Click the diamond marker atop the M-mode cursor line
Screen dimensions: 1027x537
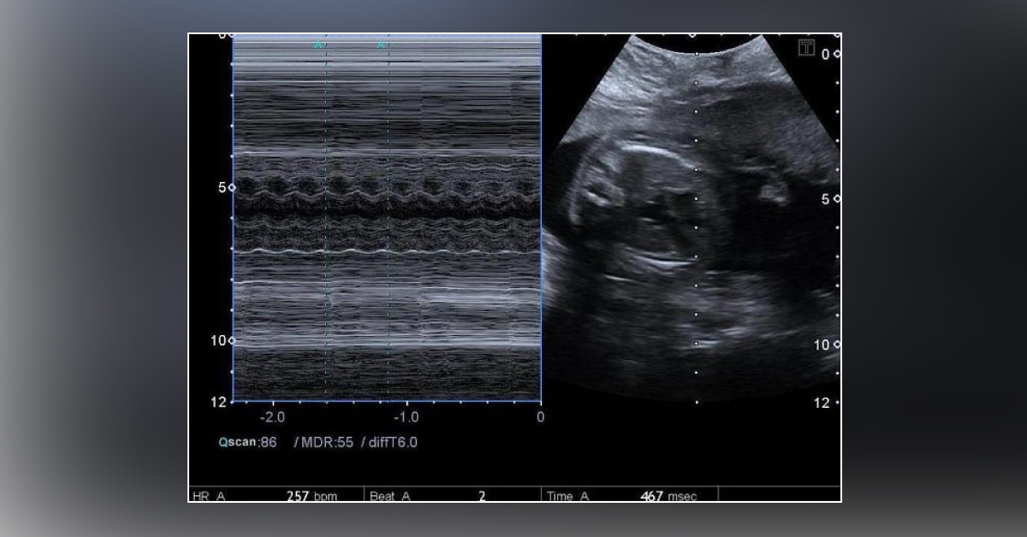[692, 36]
